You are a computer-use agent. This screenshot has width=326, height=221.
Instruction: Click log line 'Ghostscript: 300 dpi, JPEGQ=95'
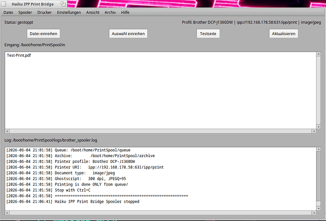pos(66,179)
